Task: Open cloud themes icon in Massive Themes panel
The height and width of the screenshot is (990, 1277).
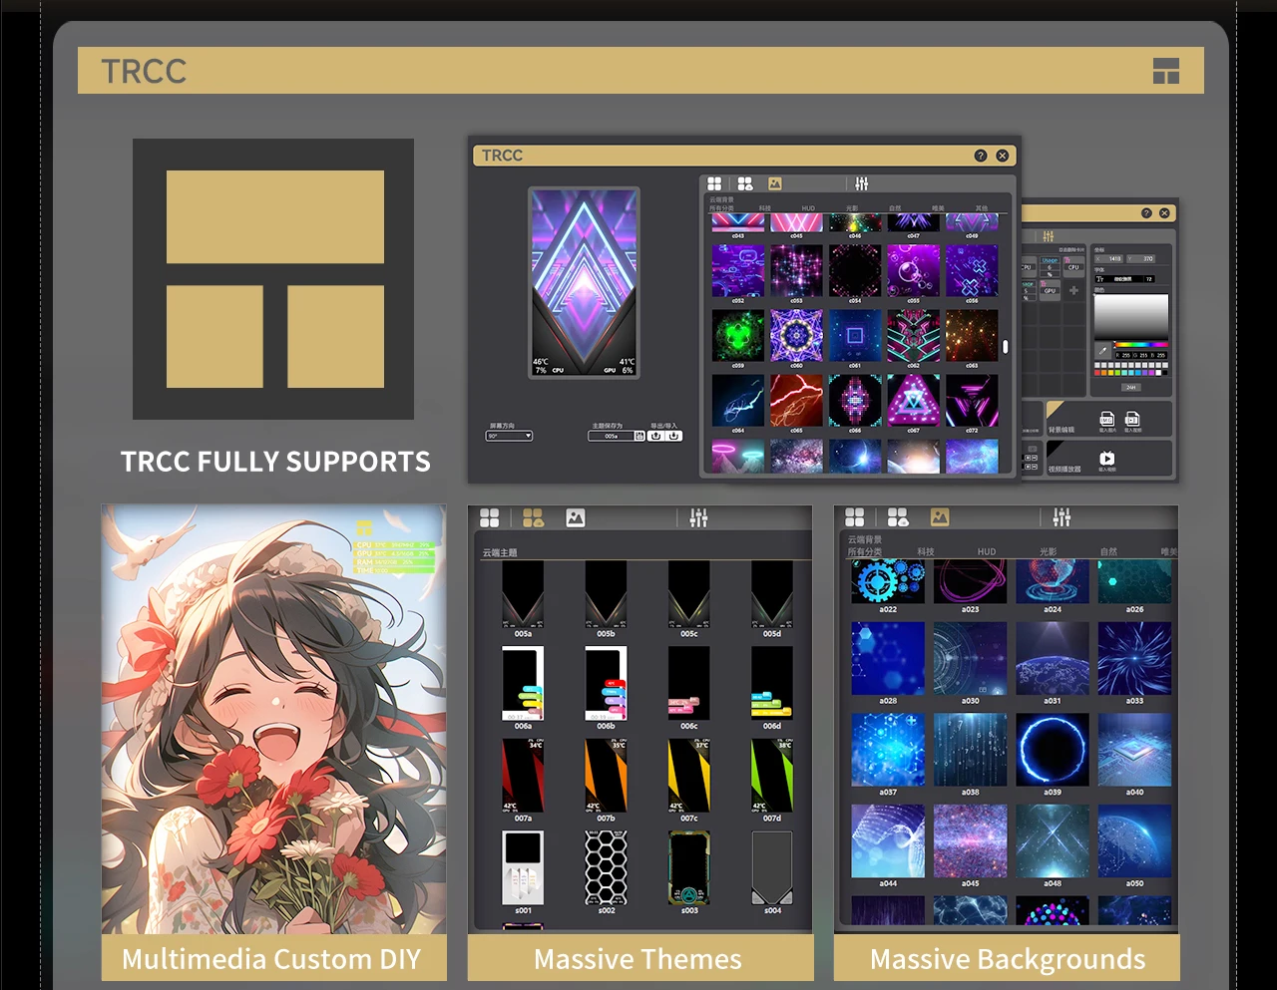Action: click(533, 517)
